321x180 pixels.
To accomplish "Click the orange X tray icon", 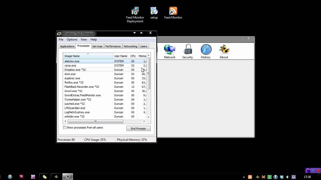I will 263,177.
